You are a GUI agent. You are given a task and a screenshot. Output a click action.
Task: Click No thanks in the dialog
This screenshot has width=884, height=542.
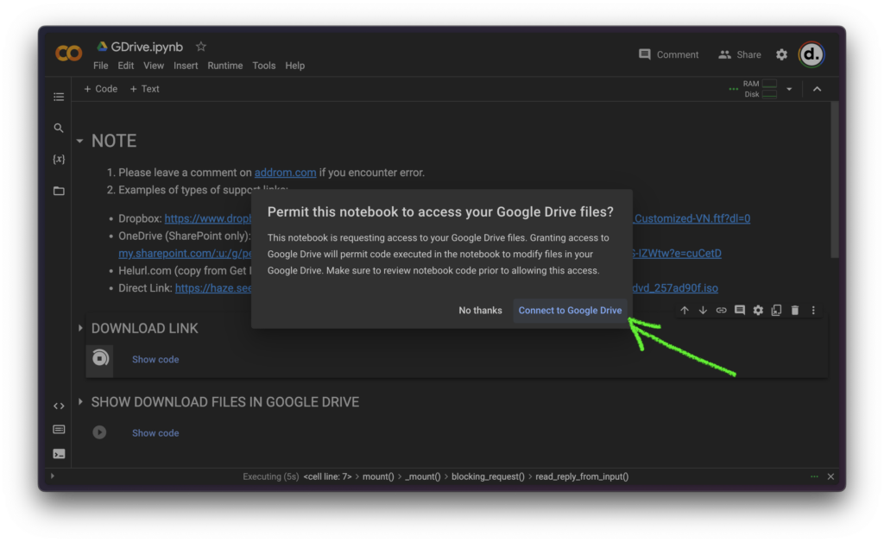coord(480,311)
